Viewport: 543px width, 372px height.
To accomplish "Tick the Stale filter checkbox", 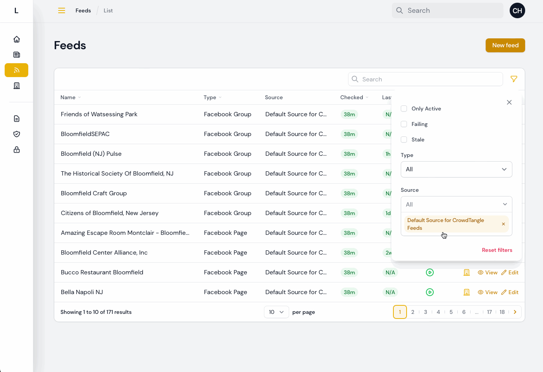I will pyautogui.click(x=404, y=139).
